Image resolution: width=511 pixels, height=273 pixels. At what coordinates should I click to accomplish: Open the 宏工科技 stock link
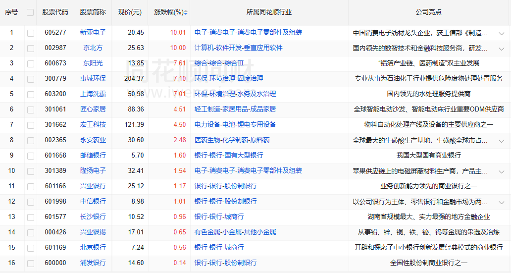coord(93,124)
